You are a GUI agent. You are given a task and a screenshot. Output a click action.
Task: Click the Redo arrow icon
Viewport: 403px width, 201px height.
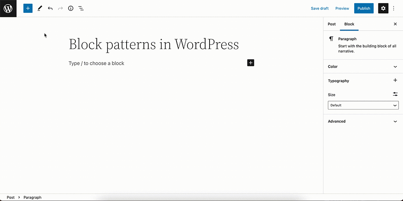coord(60,8)
